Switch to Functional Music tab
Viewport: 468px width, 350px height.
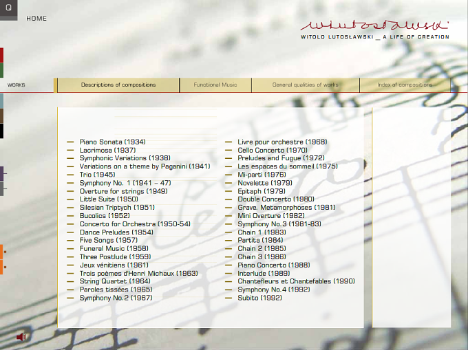215,85
